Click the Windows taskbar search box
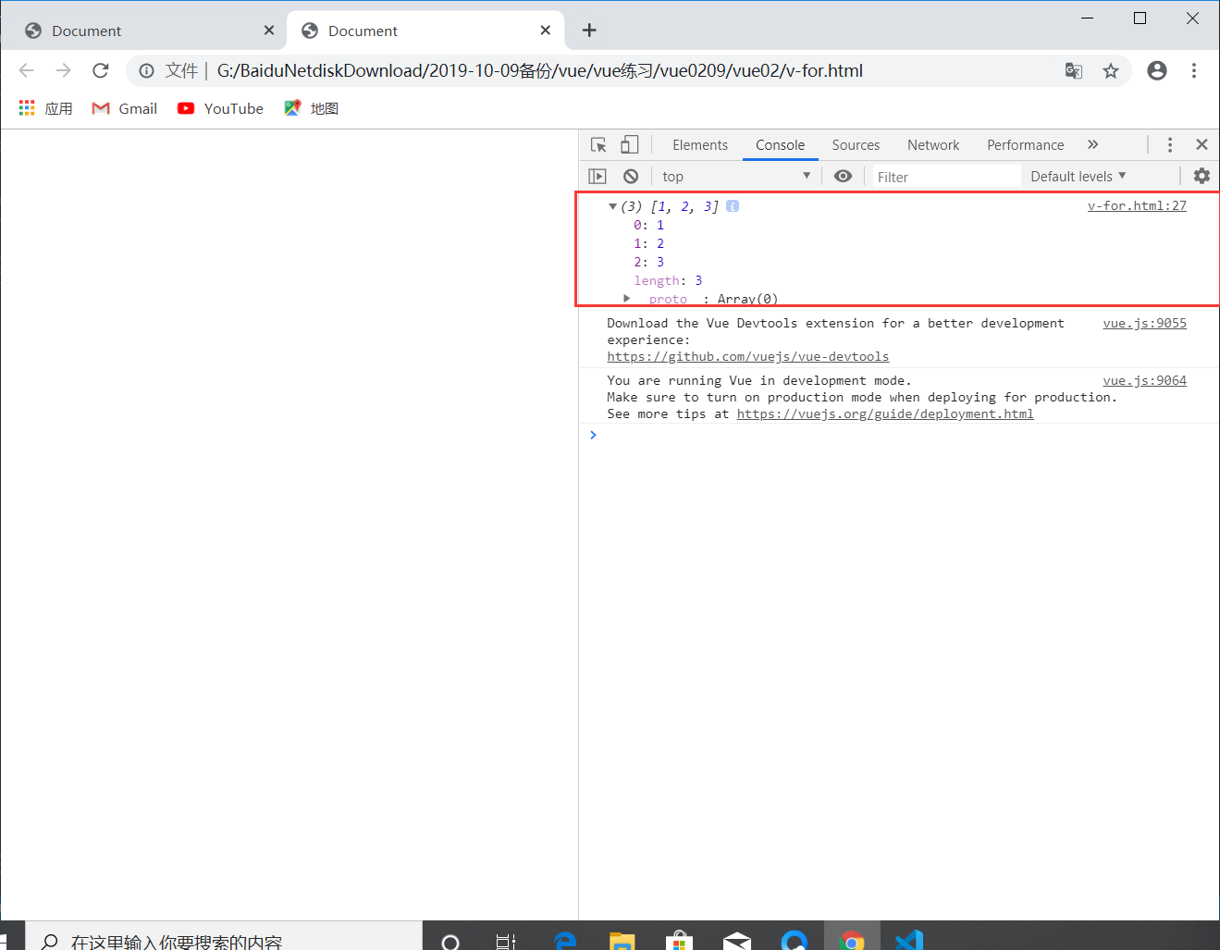 (224, 936)
